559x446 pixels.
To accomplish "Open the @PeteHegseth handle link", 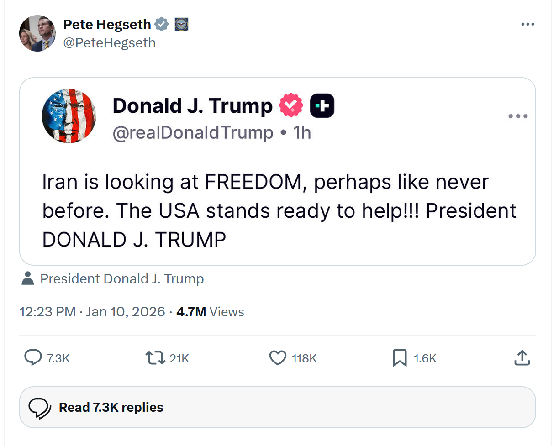I will point(109,43).
